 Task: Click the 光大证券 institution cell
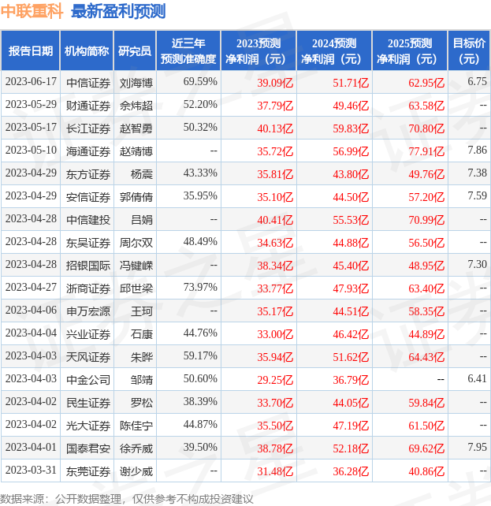(88, 426)
